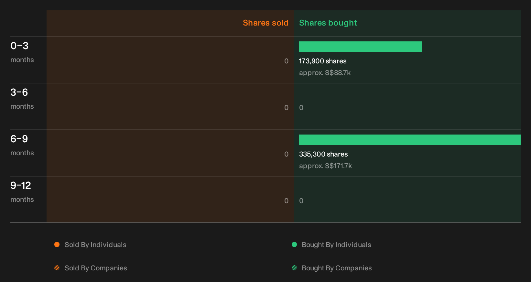The image size is (531, 282).
Task: Click shares bought zero in 3-6 months row
Action: coord(301,108)
